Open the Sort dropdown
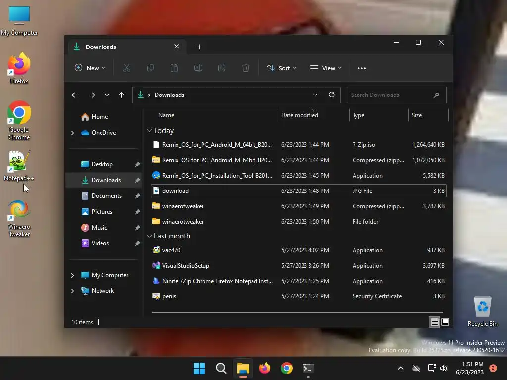The height and width of the screenshot is (380, 507). click(x=281, y=68)
